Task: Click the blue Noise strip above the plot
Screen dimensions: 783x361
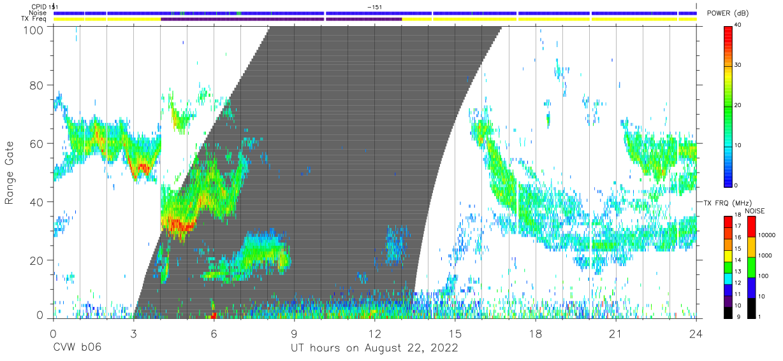Action: point(375,13)
